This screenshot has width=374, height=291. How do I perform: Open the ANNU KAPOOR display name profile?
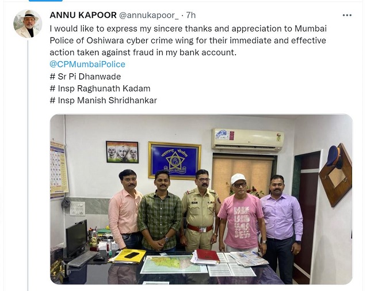[83, 15]
